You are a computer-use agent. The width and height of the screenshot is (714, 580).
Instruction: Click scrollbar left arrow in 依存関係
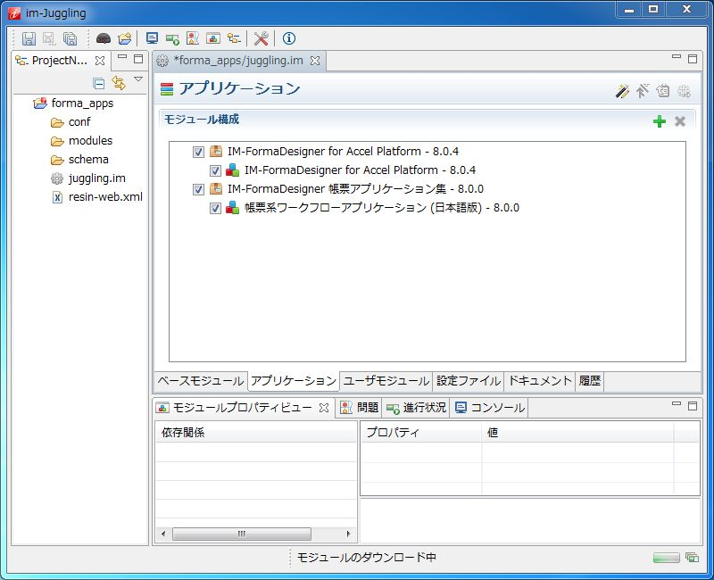(163, 534)
